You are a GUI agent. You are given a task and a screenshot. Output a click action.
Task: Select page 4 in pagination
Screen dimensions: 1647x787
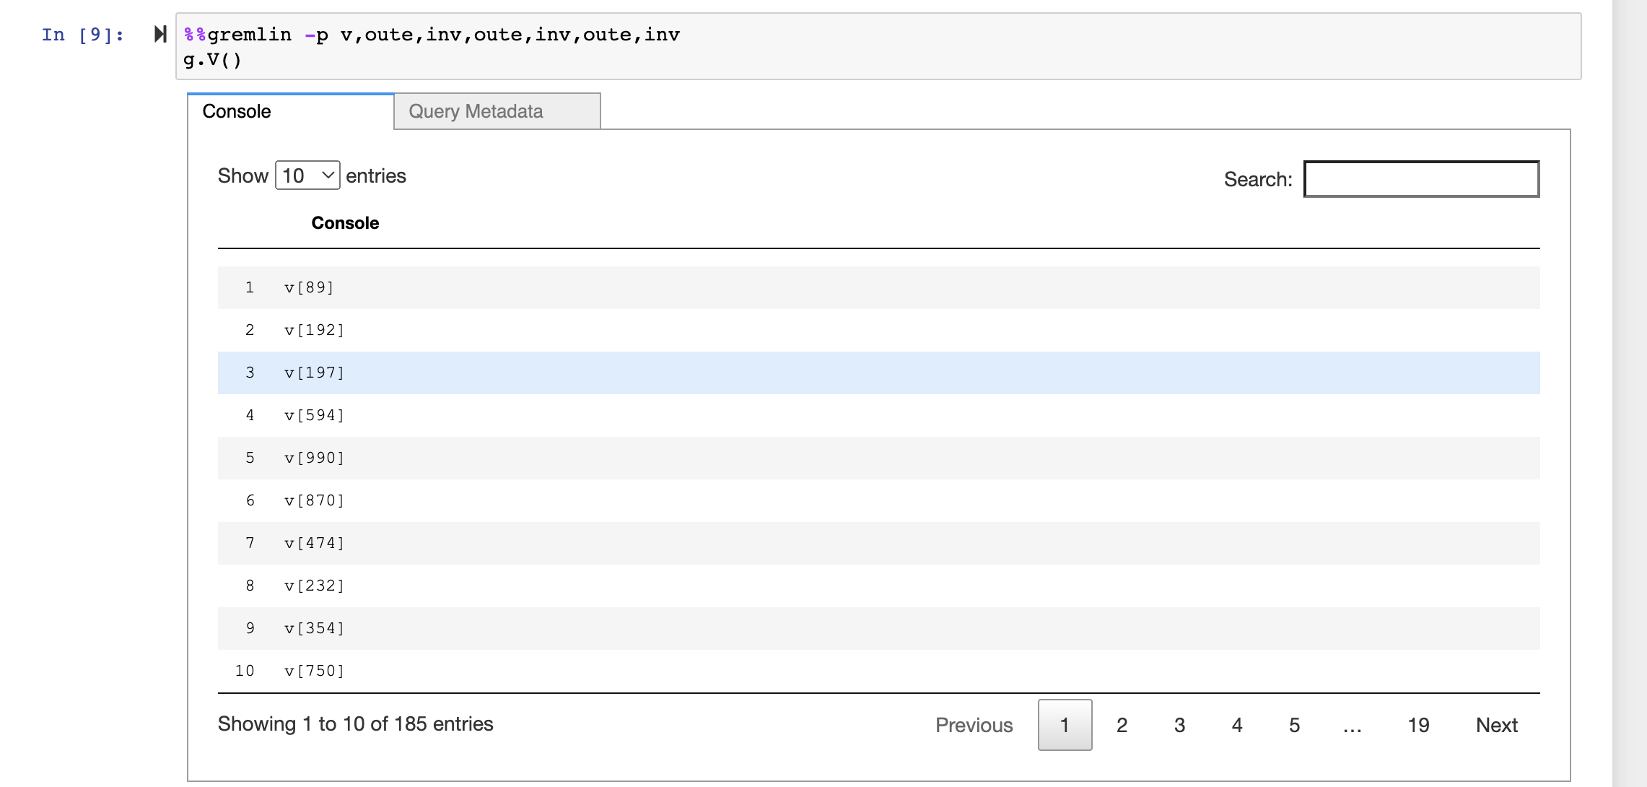pyautogui.click(x=1237, y=725)
